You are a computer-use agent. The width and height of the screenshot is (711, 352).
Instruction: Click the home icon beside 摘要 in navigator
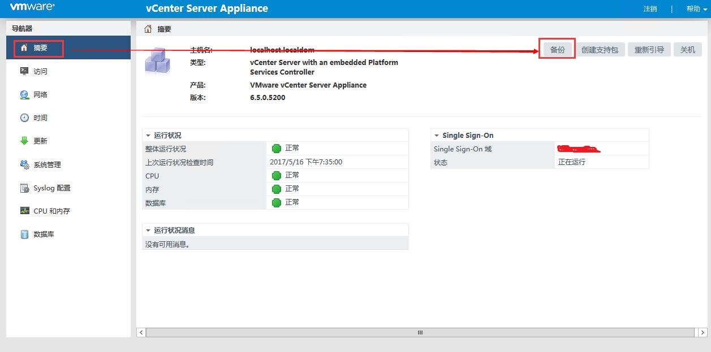[x=24, y=48]
